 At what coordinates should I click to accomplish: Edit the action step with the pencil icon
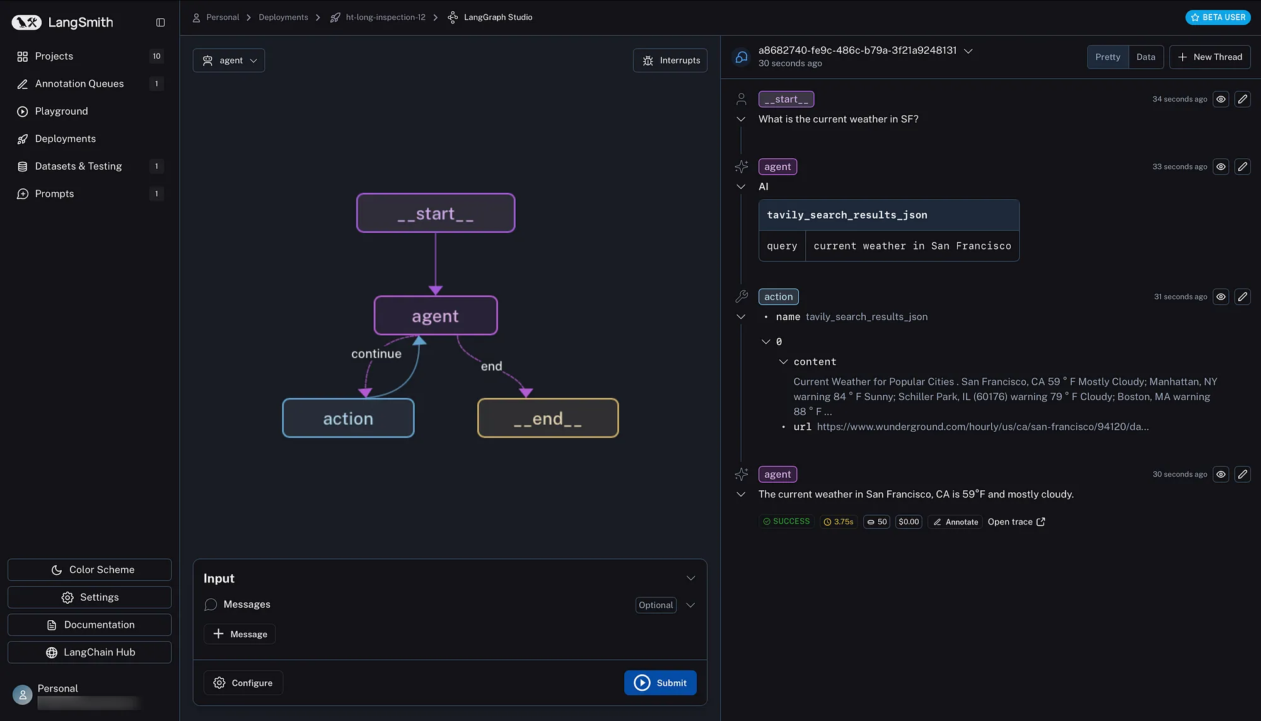coord(1242,296)
